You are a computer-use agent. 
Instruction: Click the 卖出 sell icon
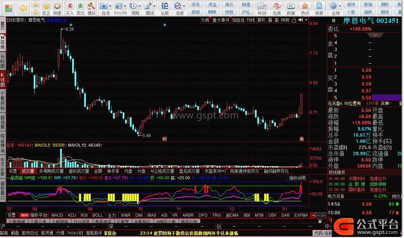(x=80, y=8)
